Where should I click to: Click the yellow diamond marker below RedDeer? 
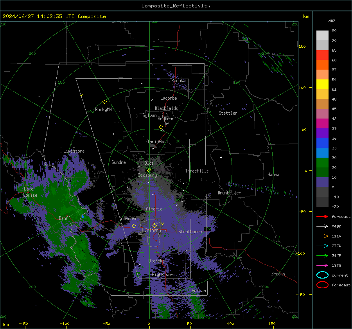(x=161, y=127)
